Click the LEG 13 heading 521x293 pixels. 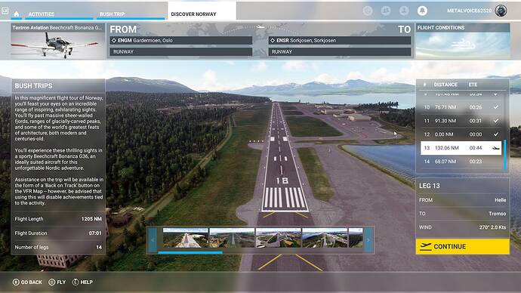[430, 186]
